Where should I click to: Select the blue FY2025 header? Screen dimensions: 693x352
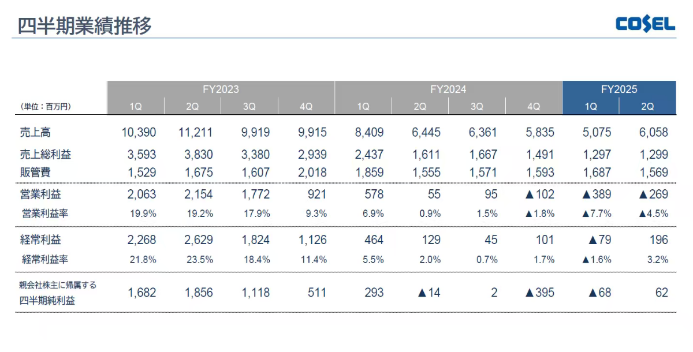pos(619,89)
